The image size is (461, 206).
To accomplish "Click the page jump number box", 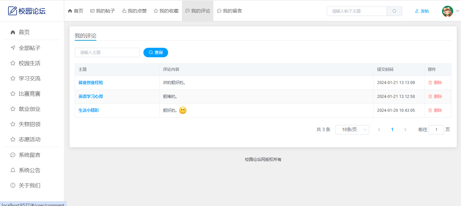I will coord(436,130).
